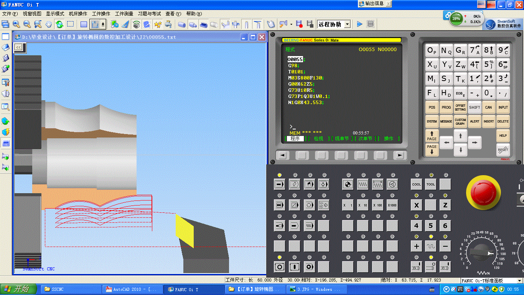Click the gray stop icon beside play
Viewport: 524px width, 295px height.
(x=370, y=24)
